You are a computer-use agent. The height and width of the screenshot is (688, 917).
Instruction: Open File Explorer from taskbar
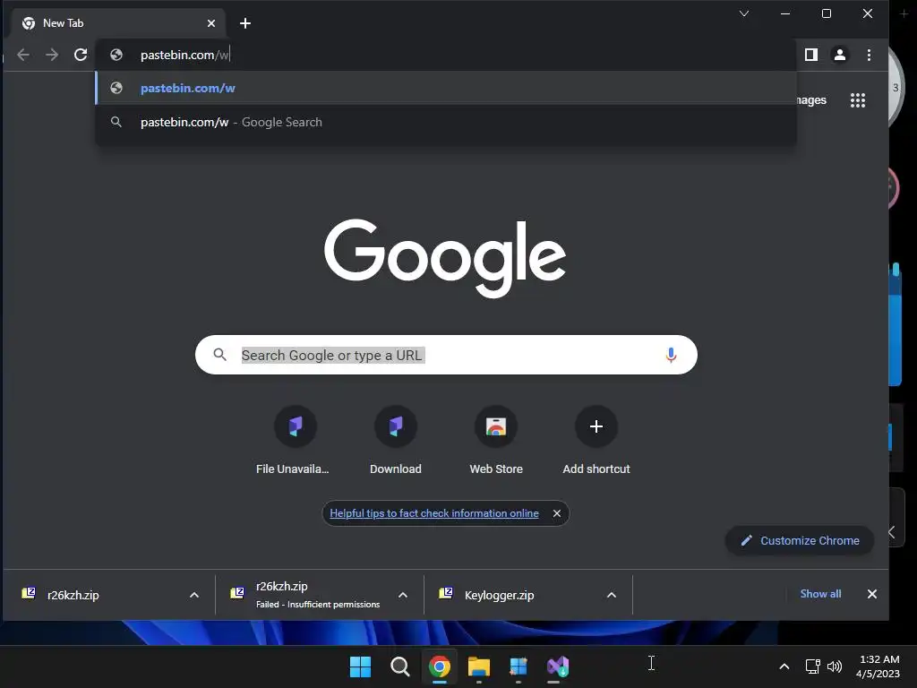point(478,666)
